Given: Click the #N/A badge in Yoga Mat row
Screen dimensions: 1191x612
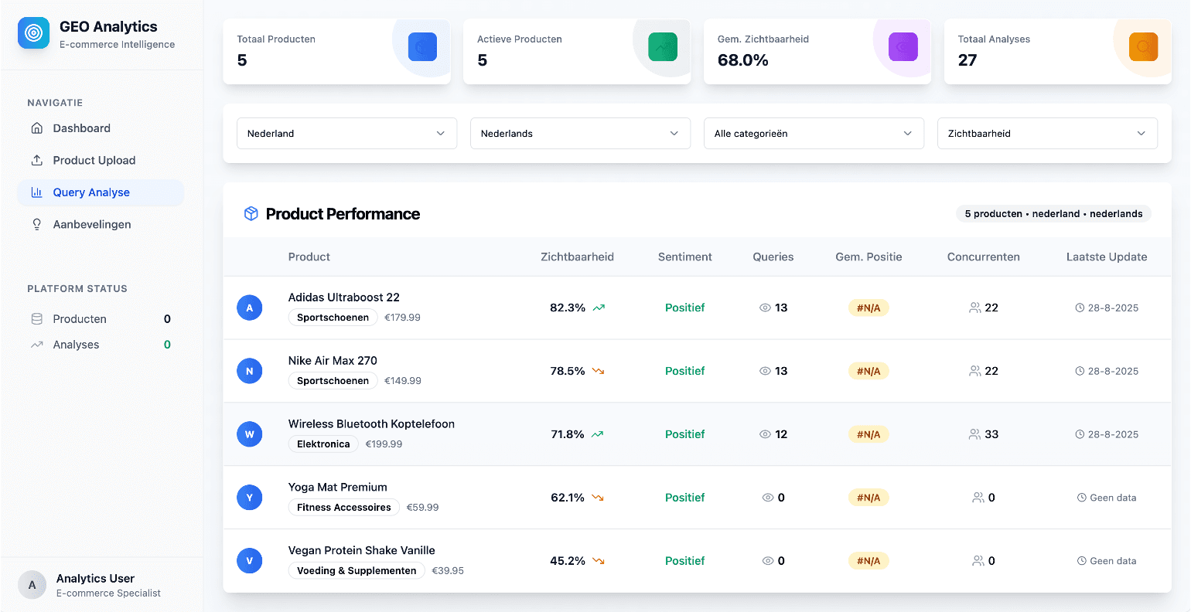Looking at the screenshot, I should point(869,498).
